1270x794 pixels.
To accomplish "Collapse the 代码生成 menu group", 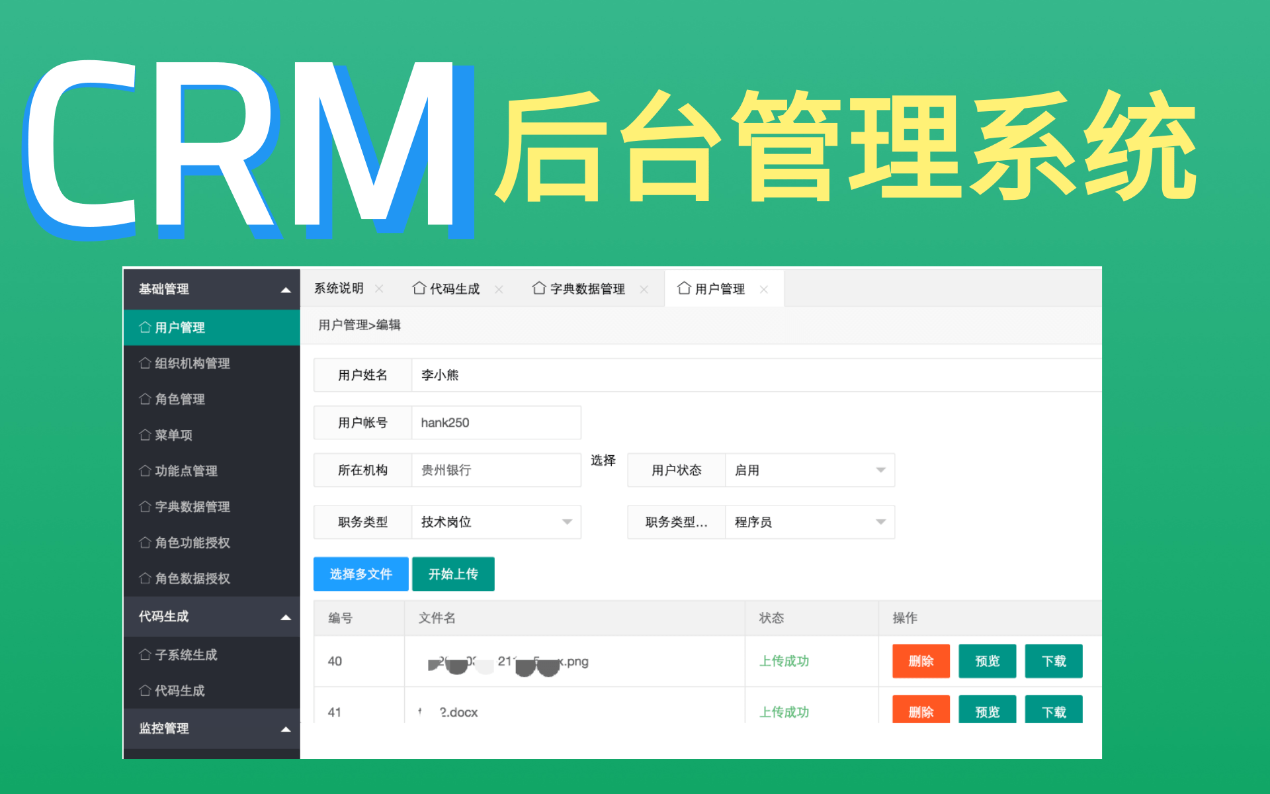I will coord(286,617).
